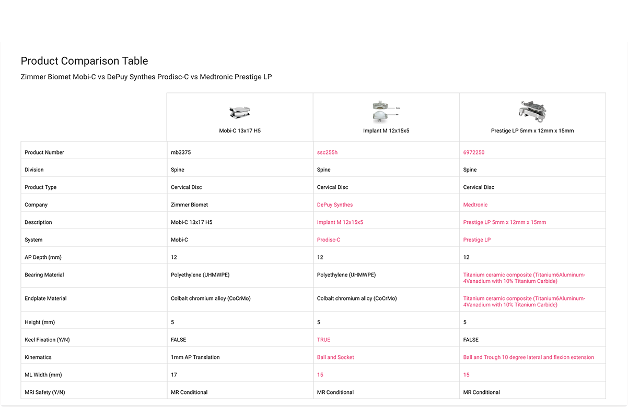Click the 'Product Type' row label
The width and height of the screenshot is (628, 407).
coord(40,187)
